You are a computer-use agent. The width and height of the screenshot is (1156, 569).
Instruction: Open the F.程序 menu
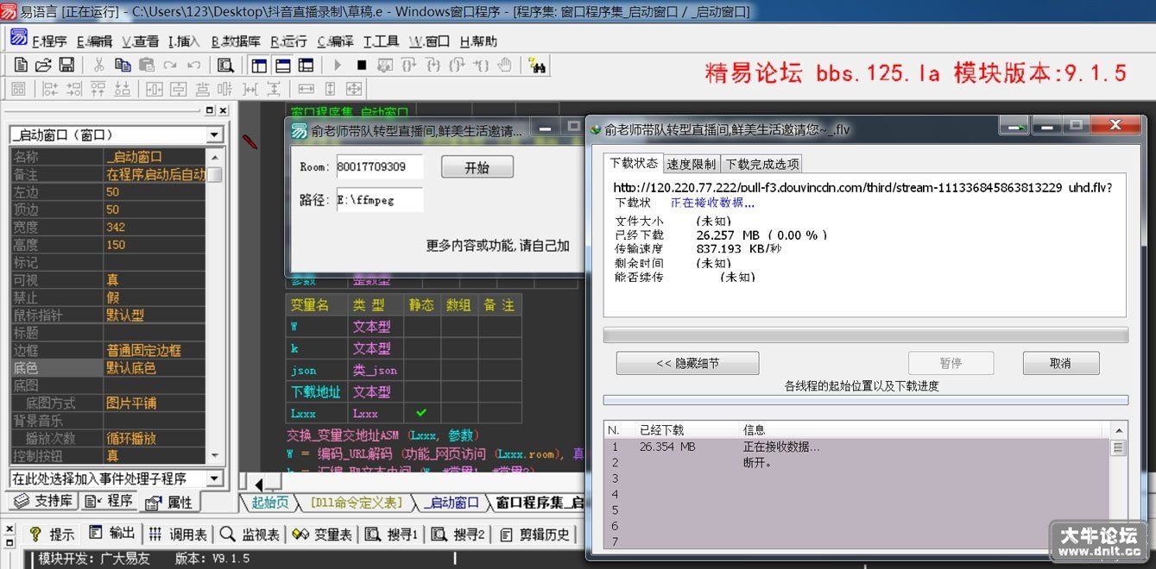49,41
